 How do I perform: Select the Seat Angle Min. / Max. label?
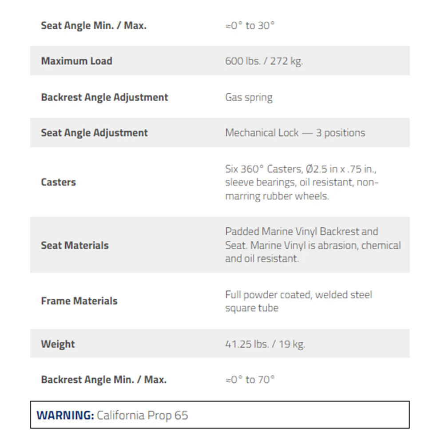coord(94,25)
